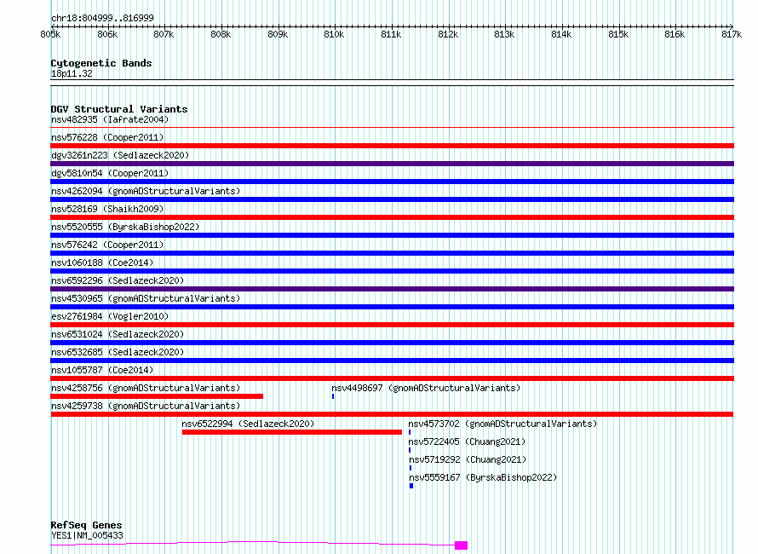Select the 18p11.32 cytogenetic band line

coord(392,83)
